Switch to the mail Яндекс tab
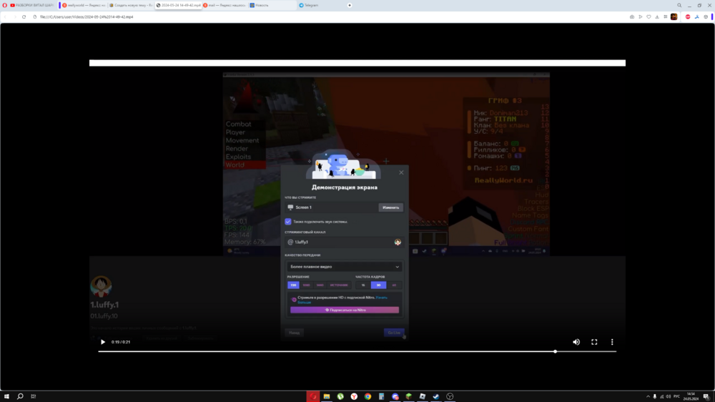This screenshot has height=402, width=715. tap(225, 5)
